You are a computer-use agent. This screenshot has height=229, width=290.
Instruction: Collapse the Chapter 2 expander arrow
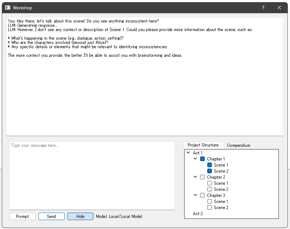(x=195, y=177)
